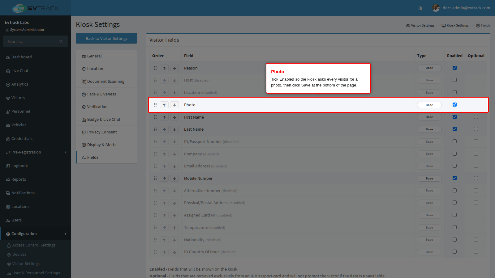Open Visitor Settings breadcrumb link
Image resolution: width=495 pixels, height=278 pixels.
click(420, 25)
